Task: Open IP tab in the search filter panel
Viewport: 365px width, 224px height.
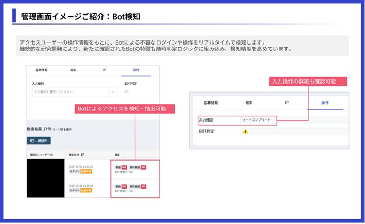Action: click(x=105, y=70)
